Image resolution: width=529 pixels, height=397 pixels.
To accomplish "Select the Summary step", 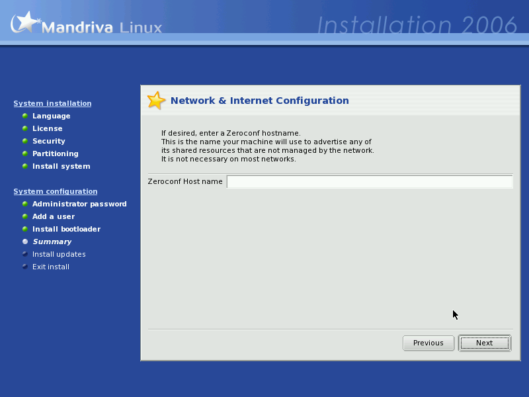I will 52,242.
